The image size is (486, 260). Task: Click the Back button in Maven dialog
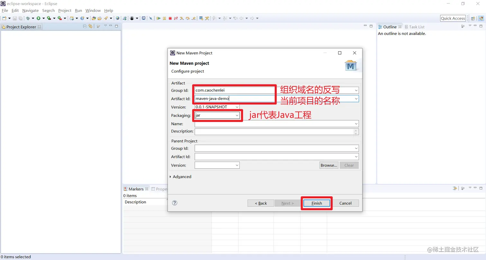(x=261, y=203)
